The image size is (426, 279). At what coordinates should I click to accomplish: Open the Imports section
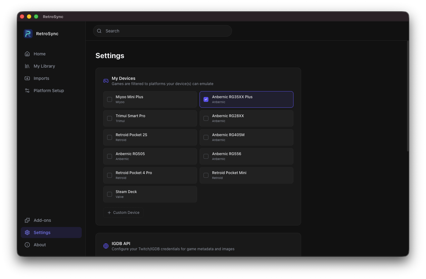coord(51,78)
